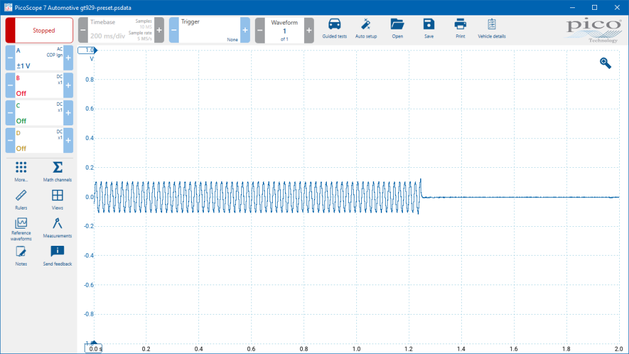Click Send feedback
The image size is (629, 354).
pos(57,255)
